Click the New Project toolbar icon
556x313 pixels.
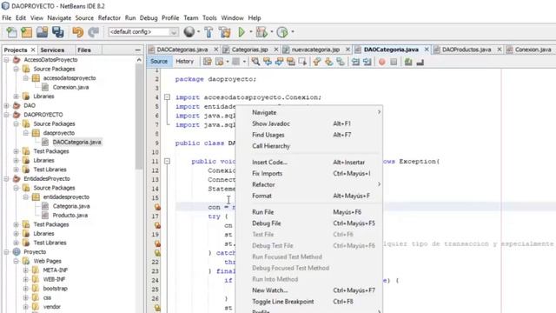tap(27, 32)
